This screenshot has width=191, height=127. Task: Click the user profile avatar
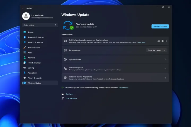[26, 16]
